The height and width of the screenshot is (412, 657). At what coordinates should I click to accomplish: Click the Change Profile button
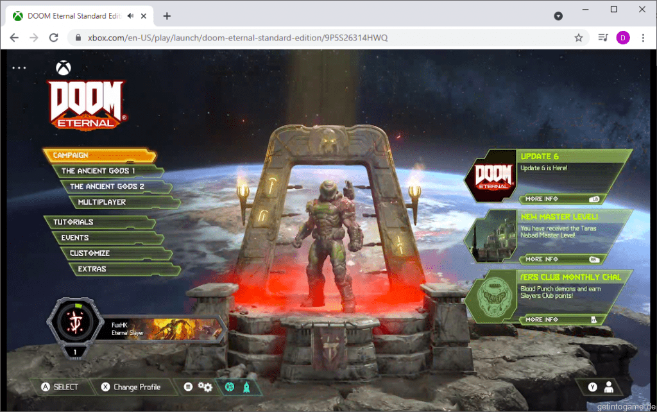[x=131, y=387]
